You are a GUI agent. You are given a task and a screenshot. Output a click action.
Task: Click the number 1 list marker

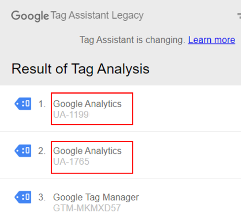(42, 104)
